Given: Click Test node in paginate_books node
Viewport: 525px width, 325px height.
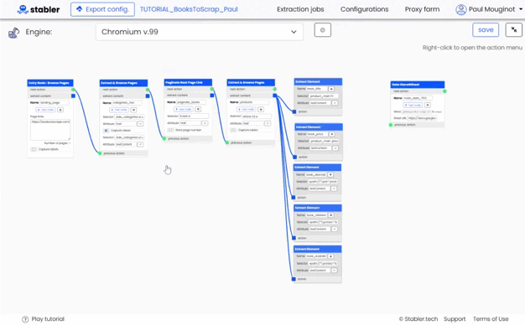Looking at the screenshot, I should point(184,110).
